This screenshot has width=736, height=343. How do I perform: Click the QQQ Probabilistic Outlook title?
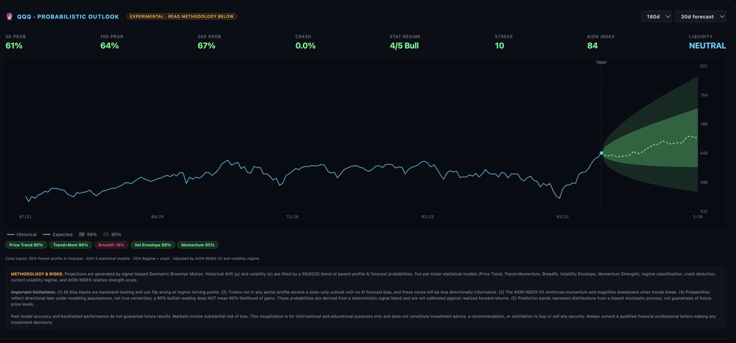[x=68, y=17]
